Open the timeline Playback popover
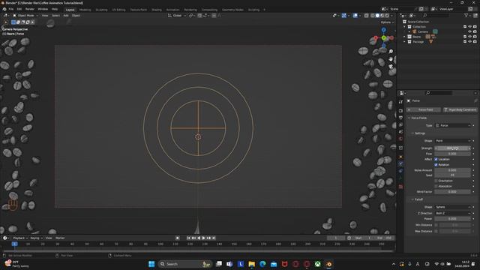480x270 pixels. pyautogui.click(x=19, y=238)
